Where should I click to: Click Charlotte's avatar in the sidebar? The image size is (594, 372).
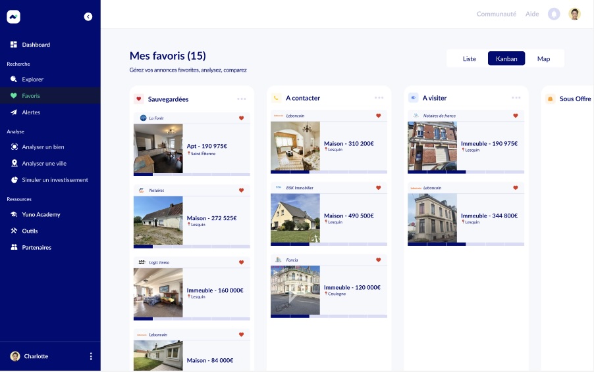(15, 356)
